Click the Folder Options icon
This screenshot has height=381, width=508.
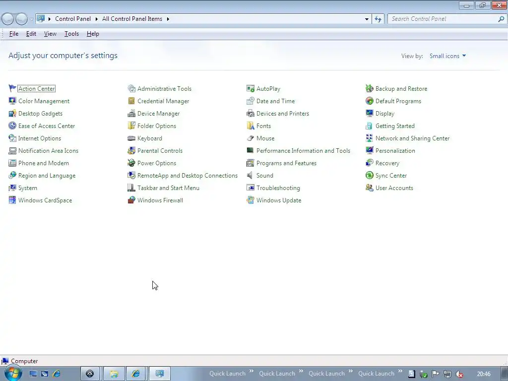(x=131, y=126)
